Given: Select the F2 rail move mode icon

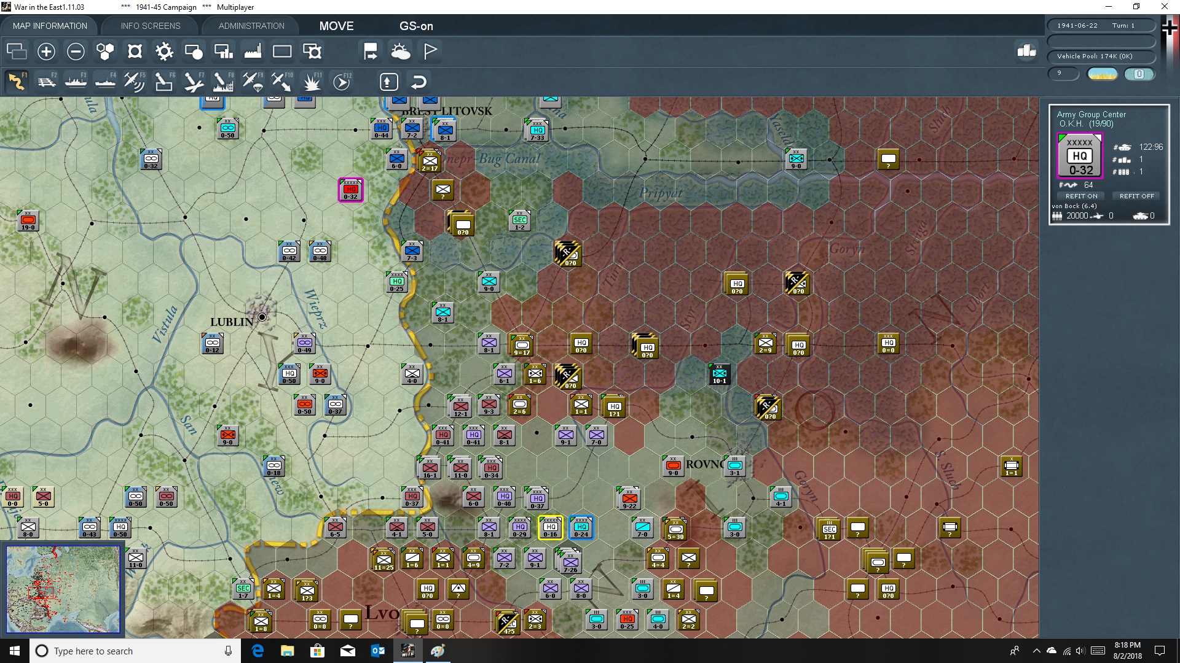Looking at the screenshot, I should pos(46,82).
